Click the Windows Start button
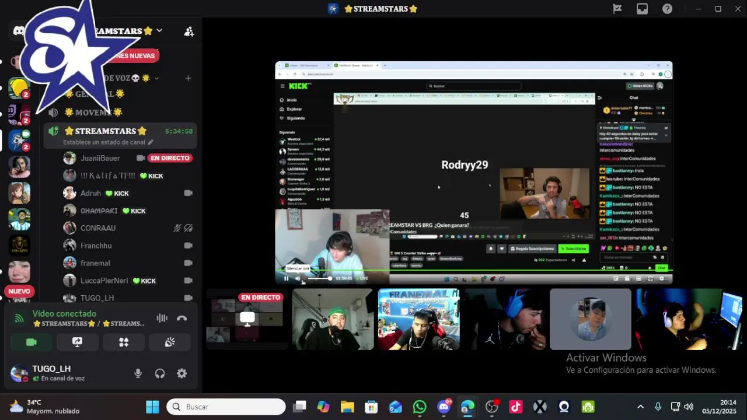This screenshot has height=420, width=747. tap(152, 407)
